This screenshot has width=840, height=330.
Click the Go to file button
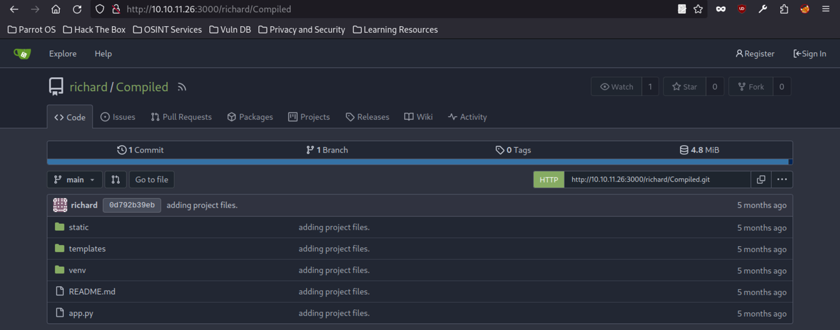pos(152,179)
